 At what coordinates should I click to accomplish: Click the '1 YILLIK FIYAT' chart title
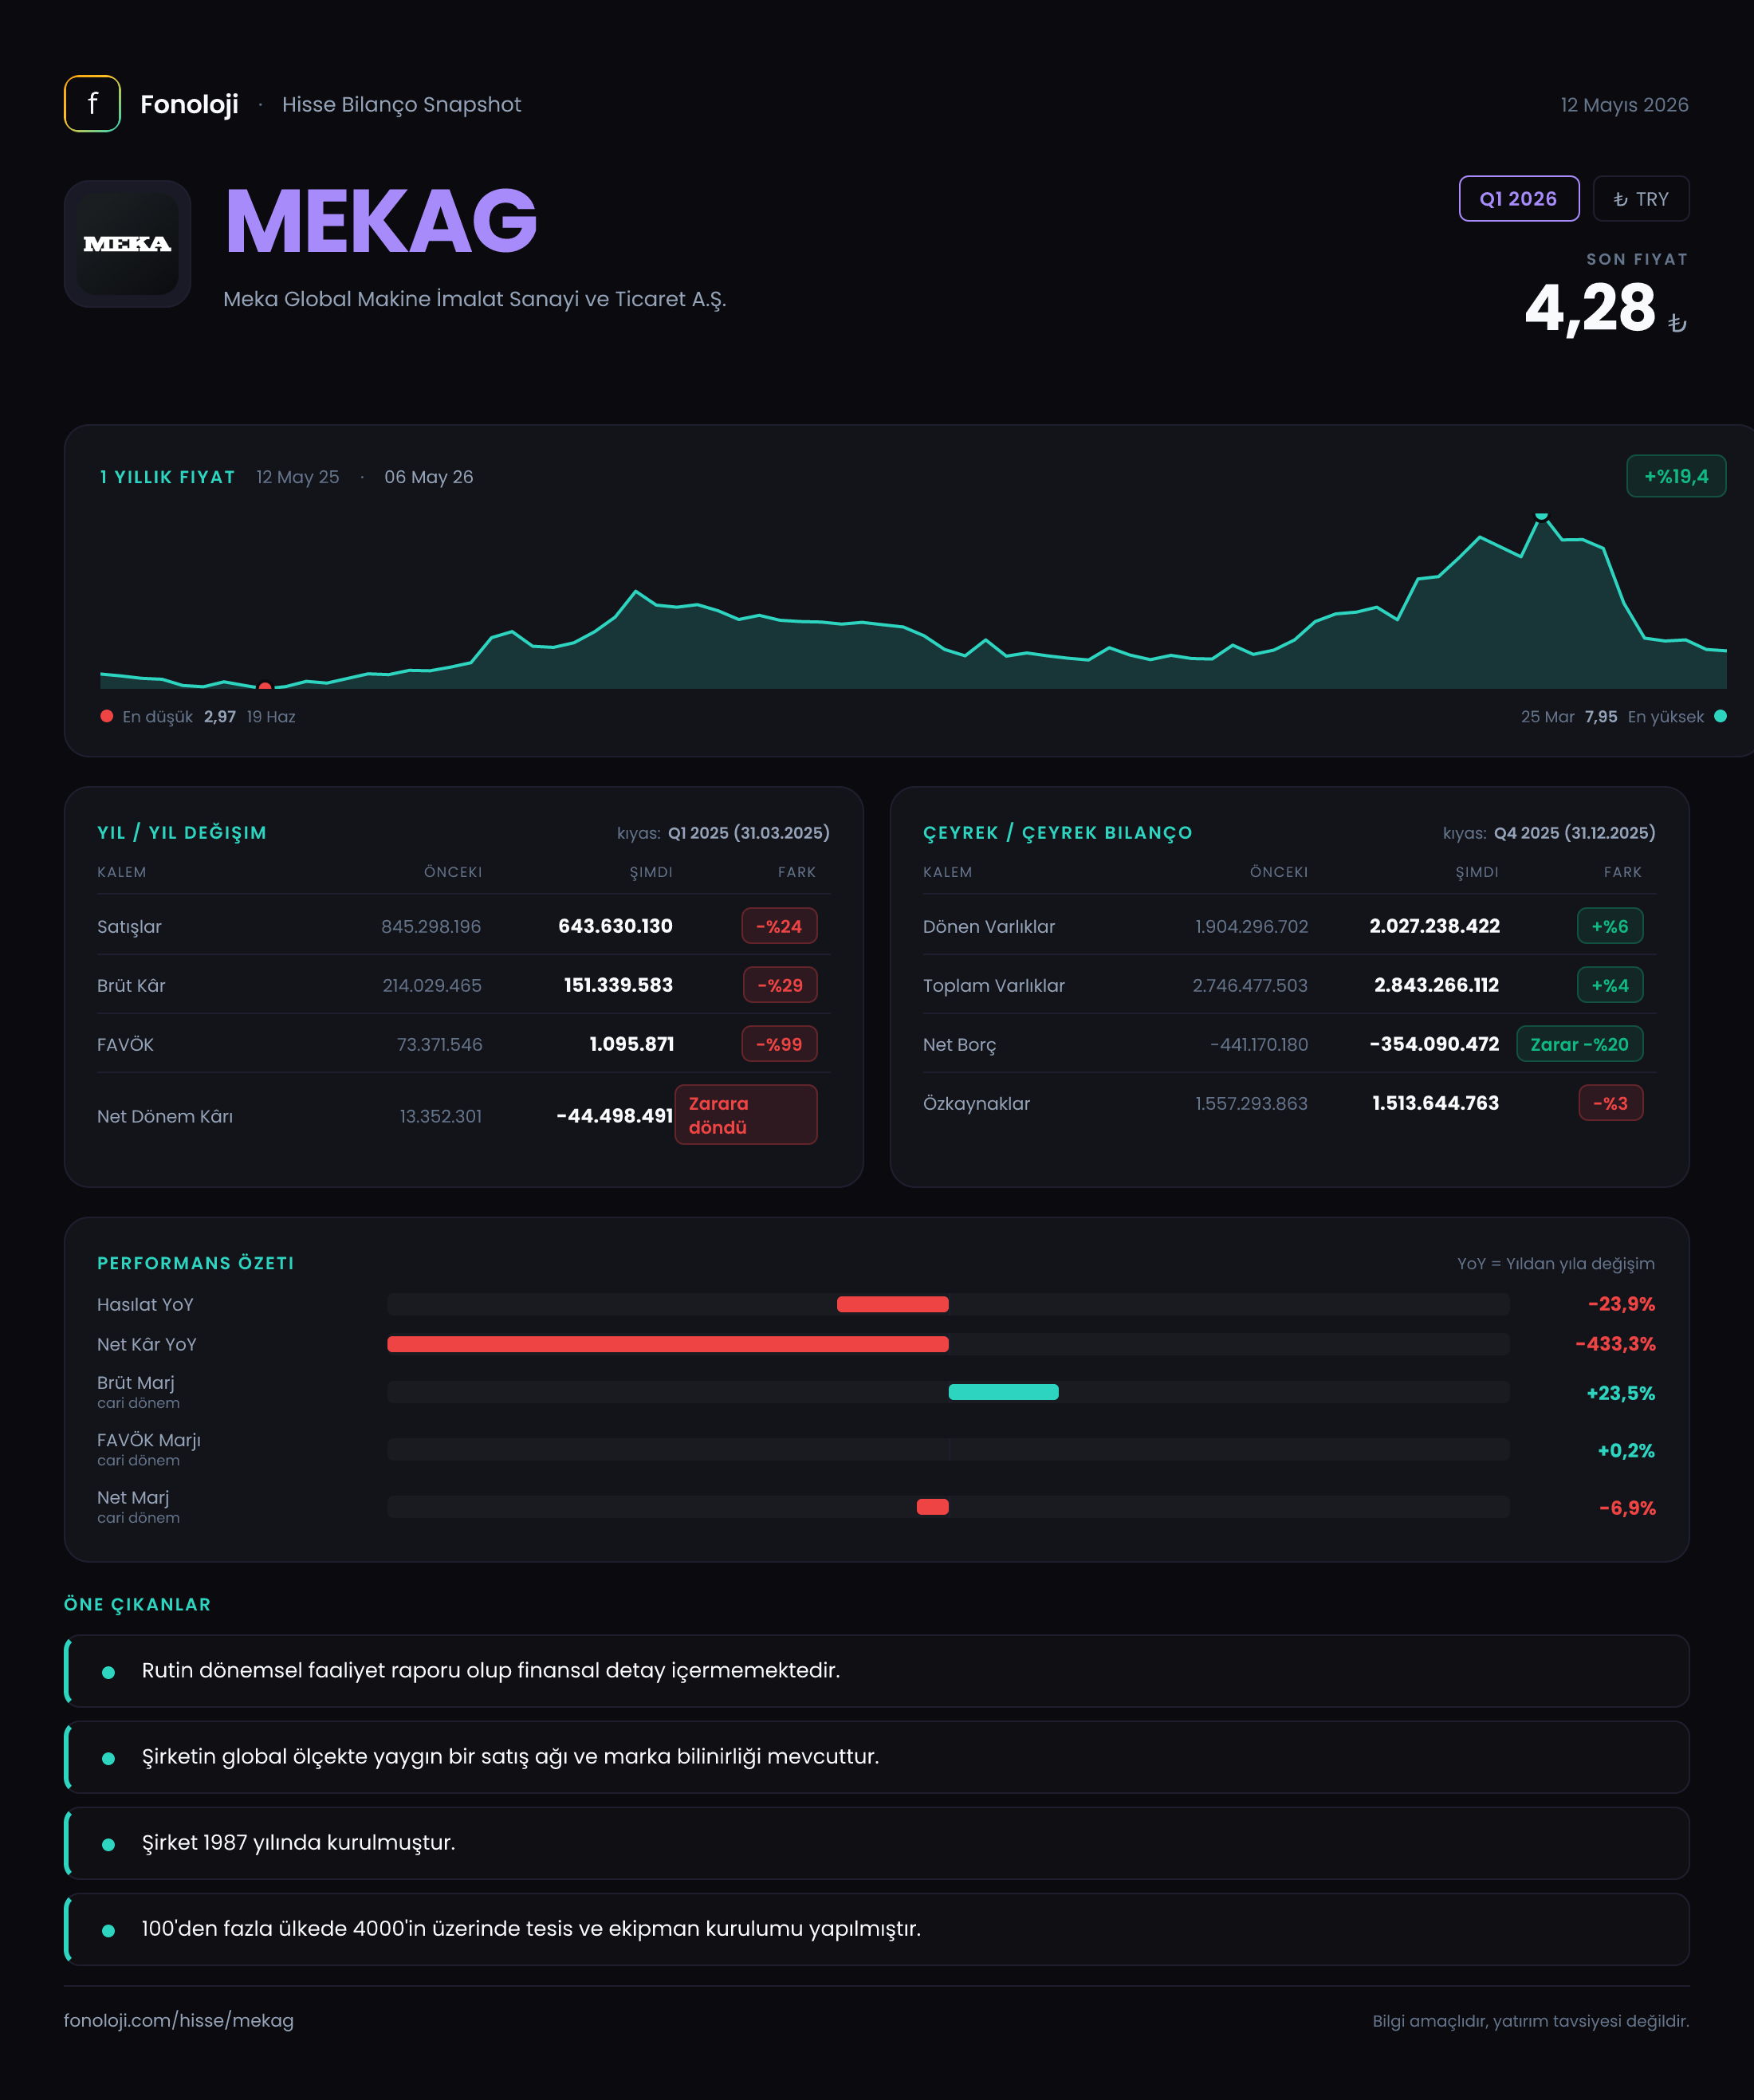pos(167,477)
